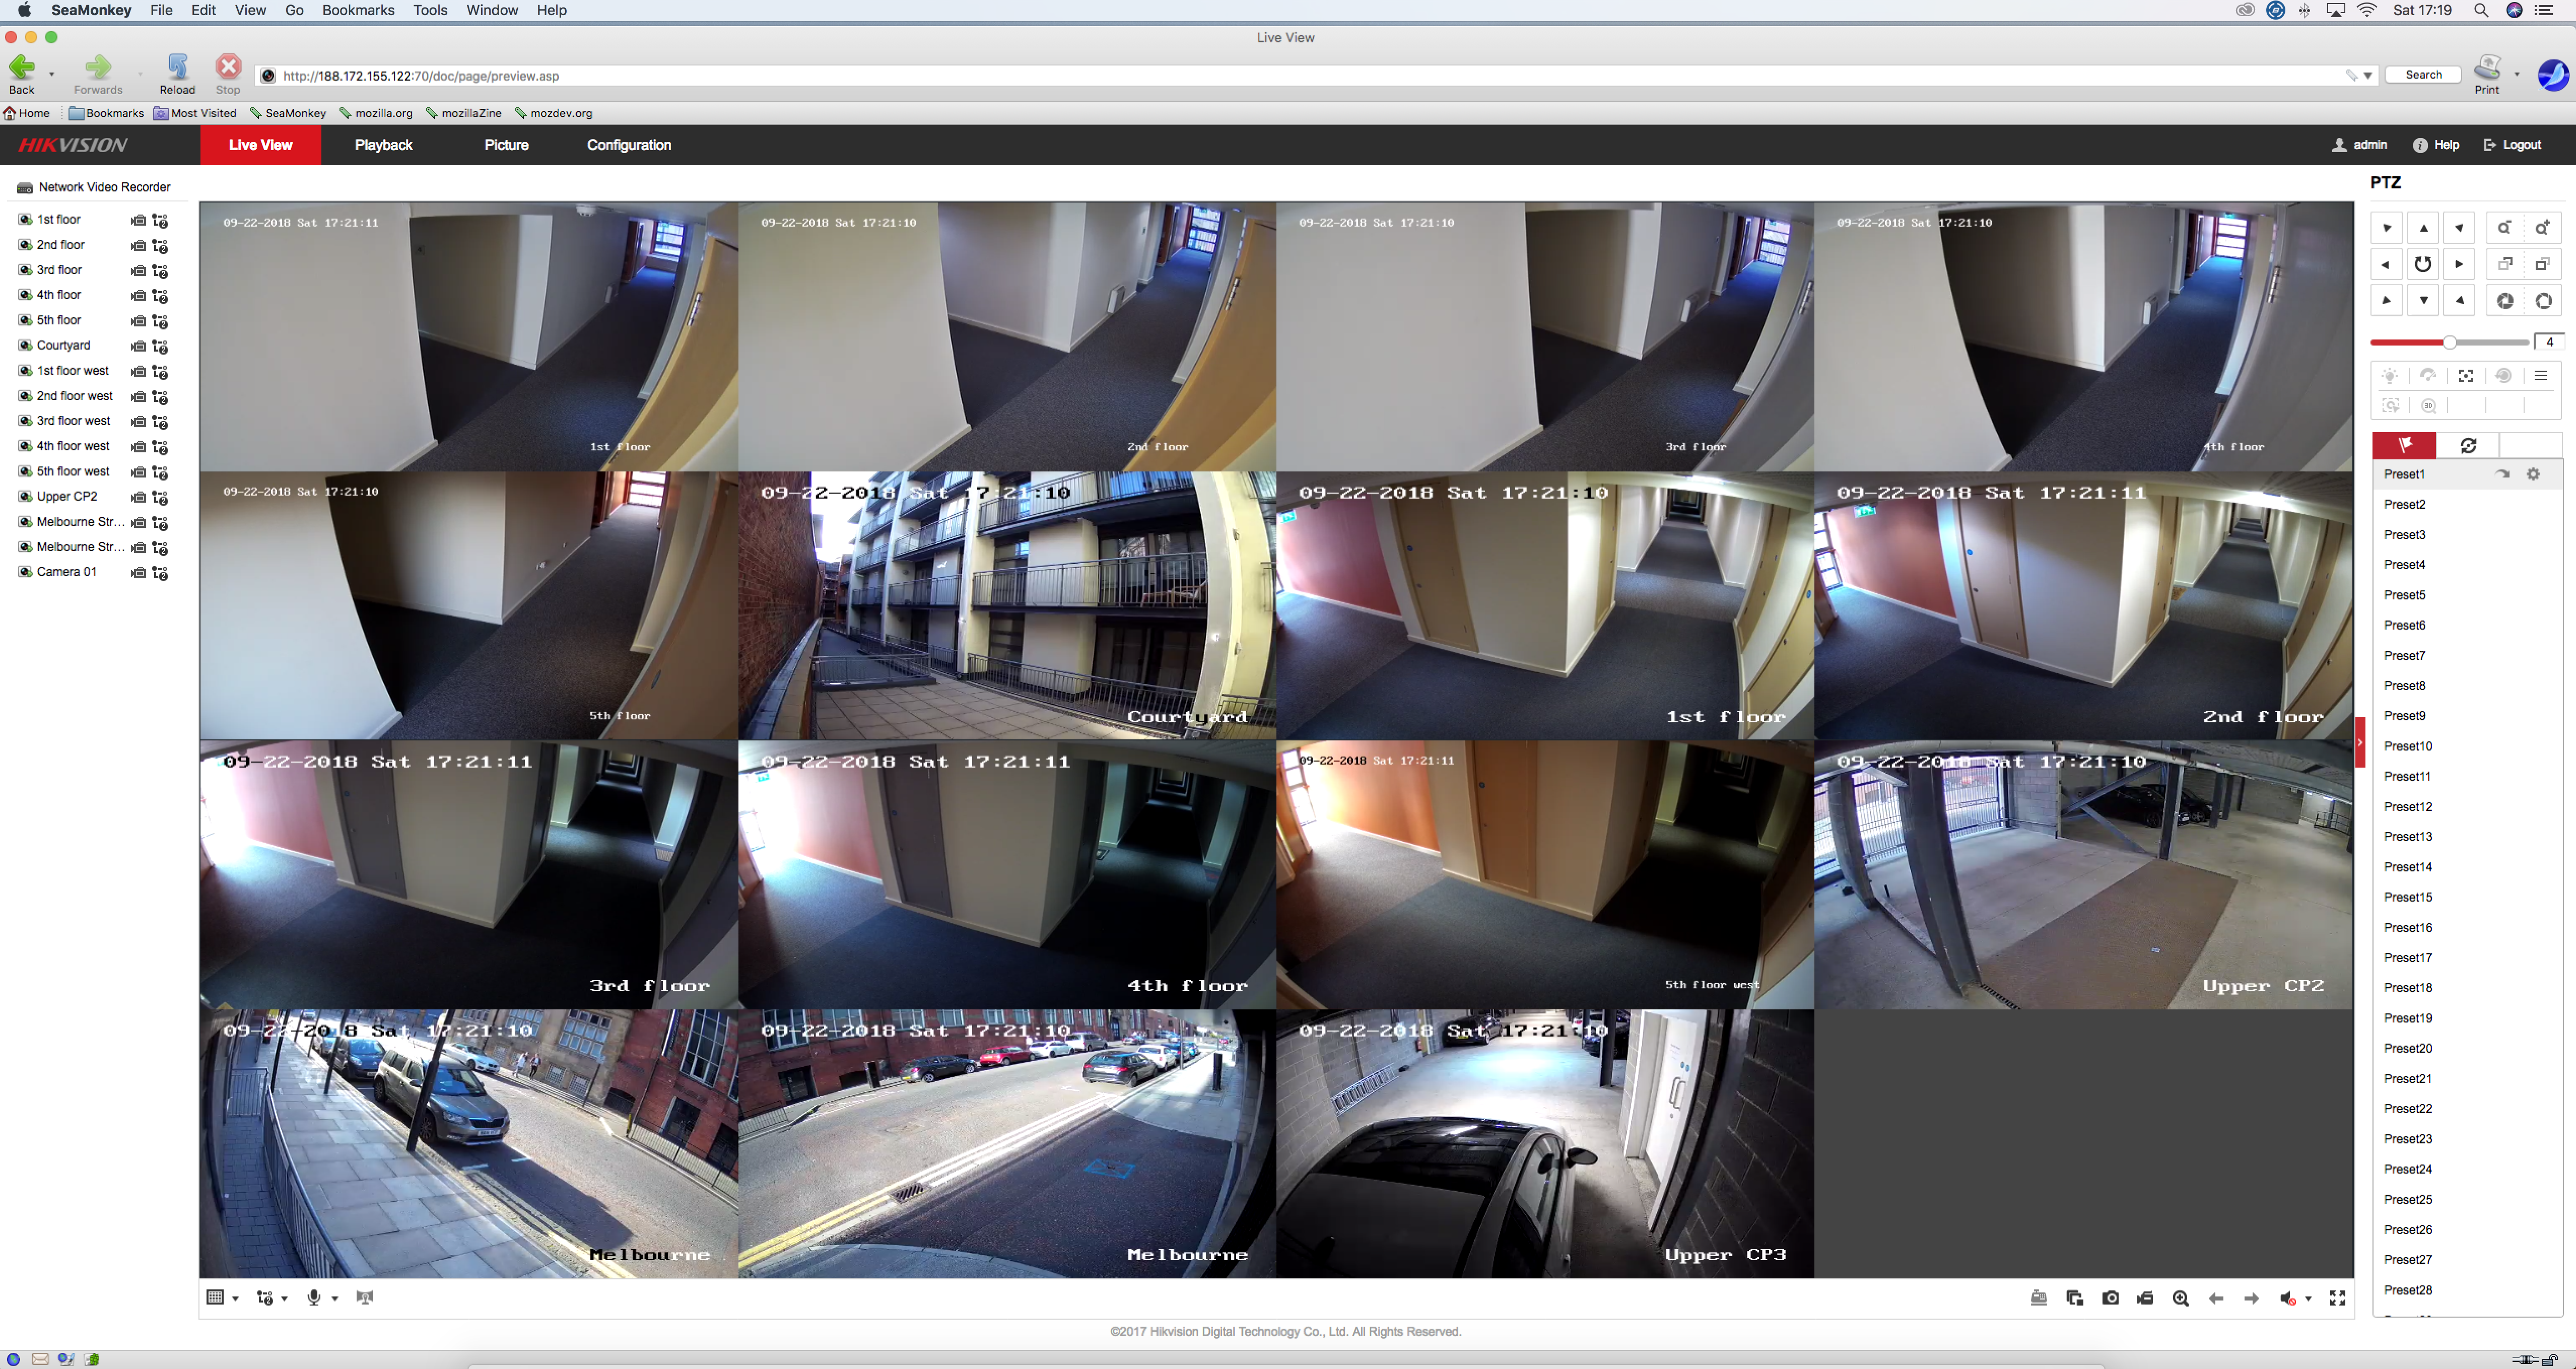This screenshot has width=2576, height=1369.
Task: Toggle muted audio speaker icon
Action: (2286, 1298)
